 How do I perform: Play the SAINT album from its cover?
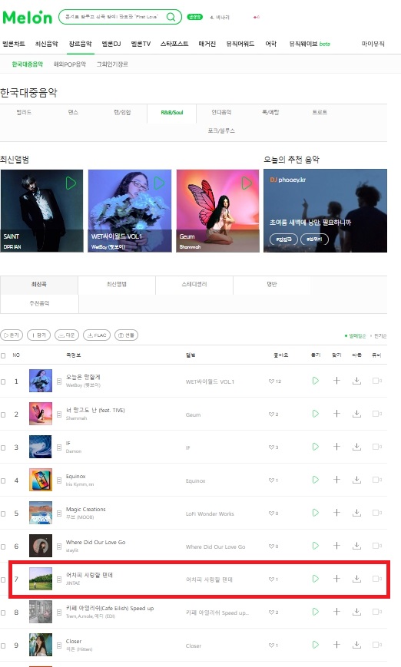(71, 183)
